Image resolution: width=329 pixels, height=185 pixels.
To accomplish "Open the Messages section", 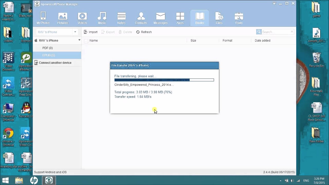I will click(160, 18).
